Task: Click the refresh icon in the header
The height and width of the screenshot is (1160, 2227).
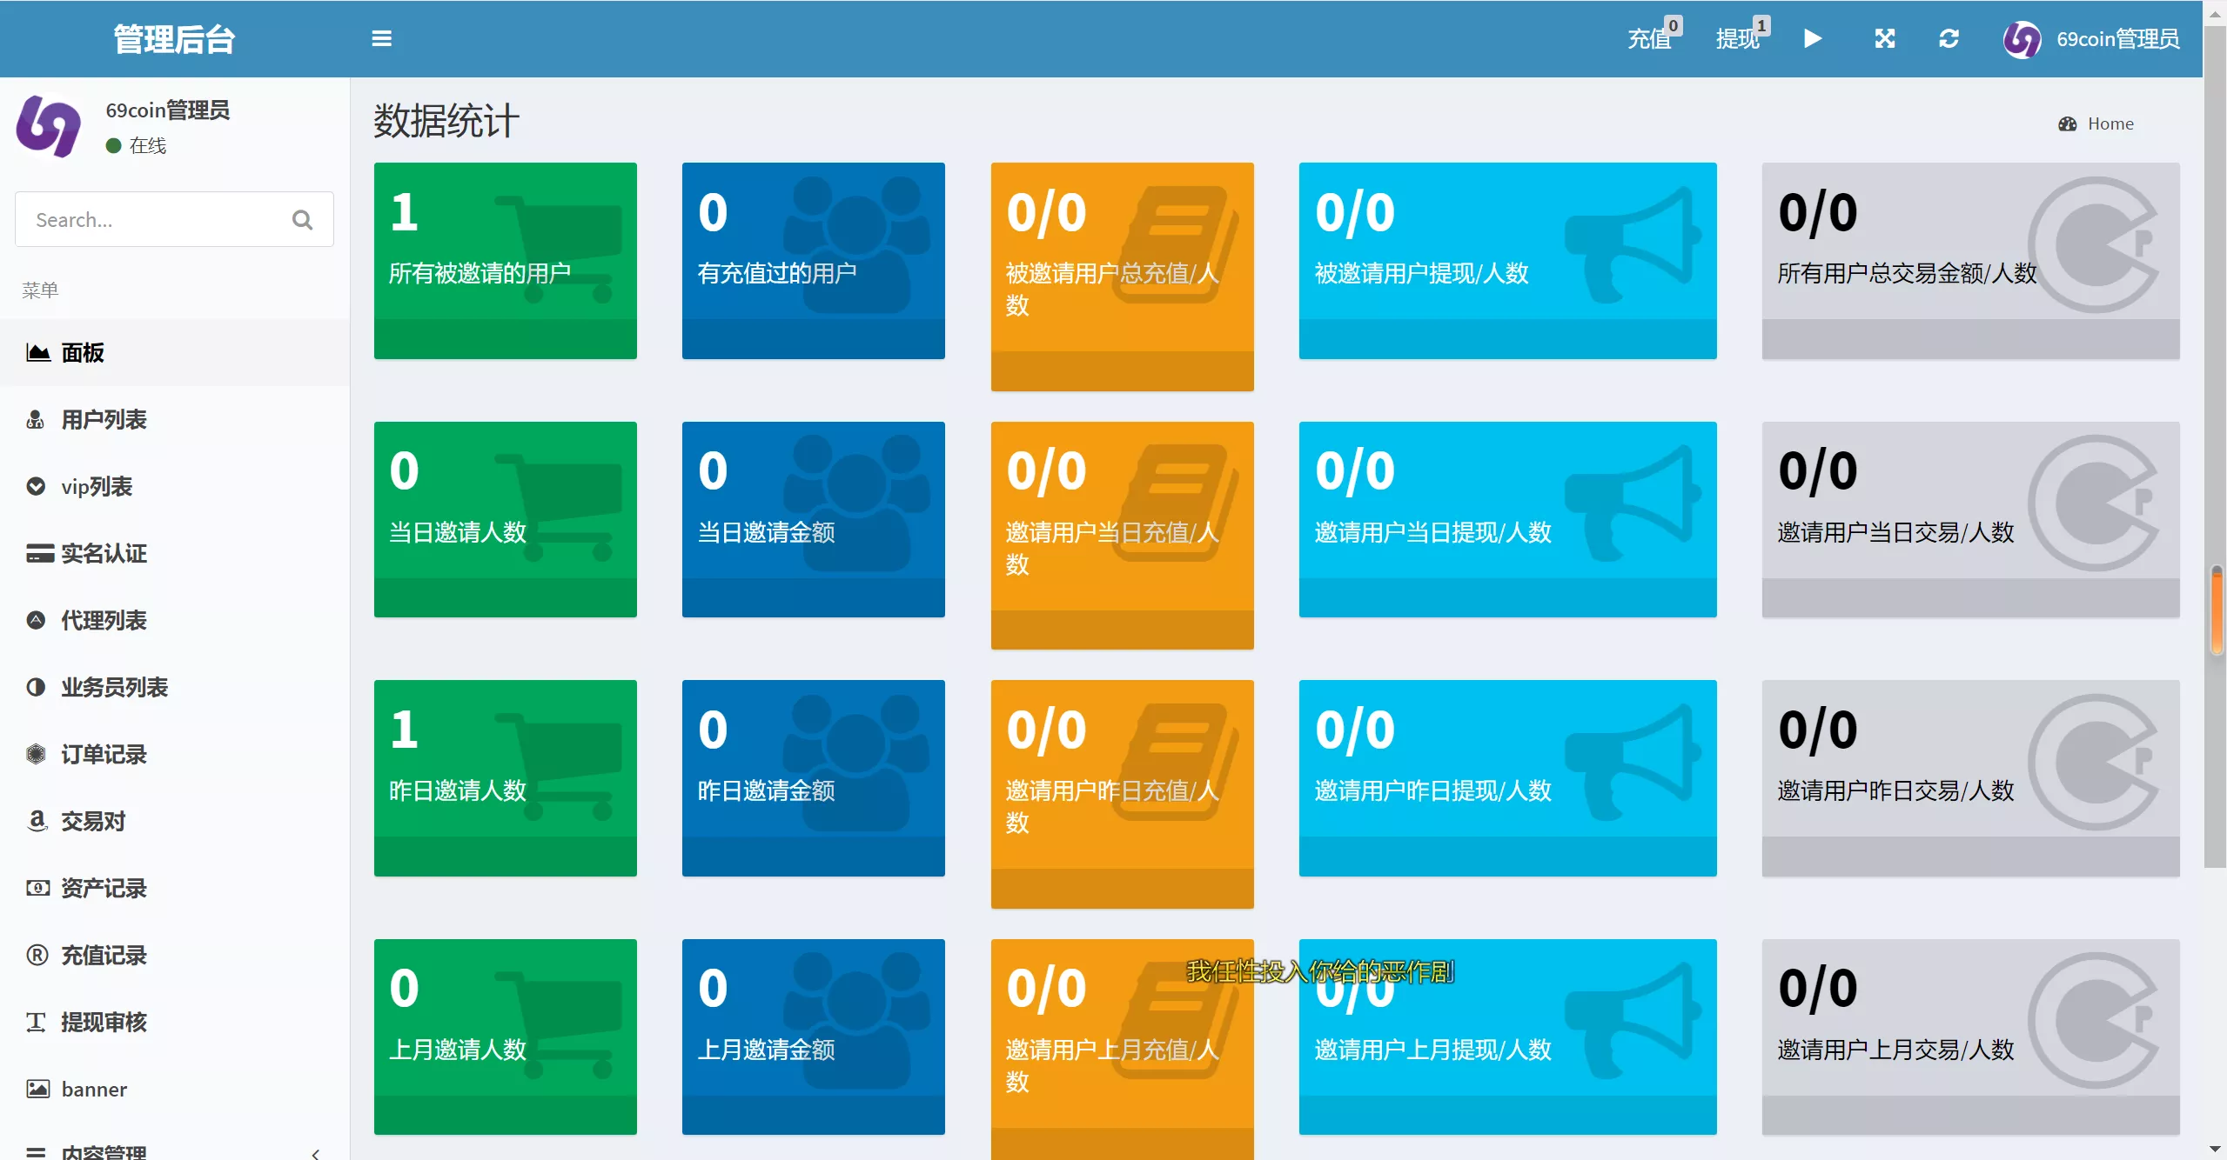Action: (1949, 38)
